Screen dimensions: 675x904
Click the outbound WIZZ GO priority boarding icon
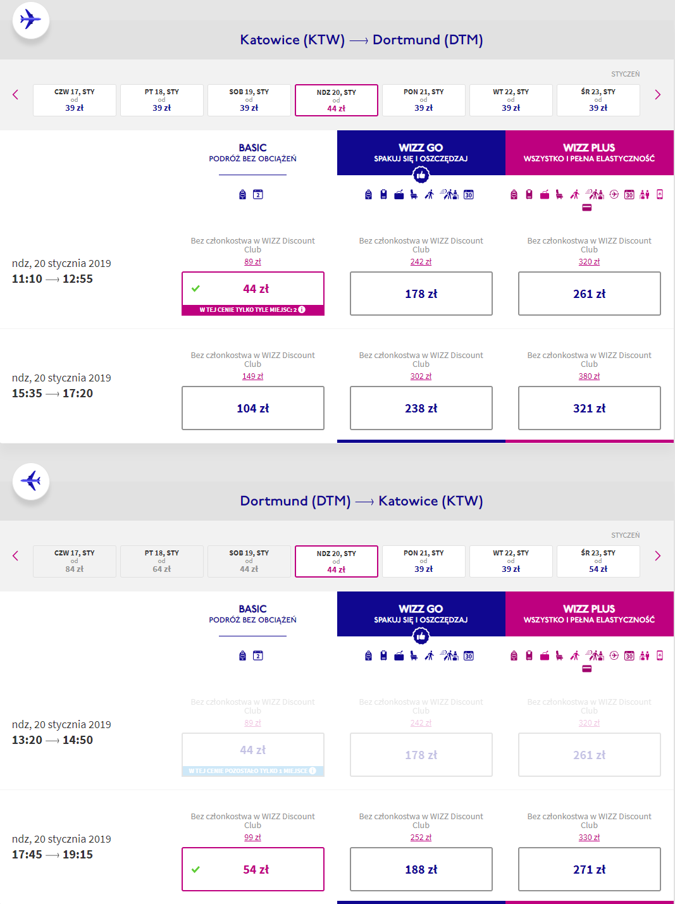coord(429,194)
